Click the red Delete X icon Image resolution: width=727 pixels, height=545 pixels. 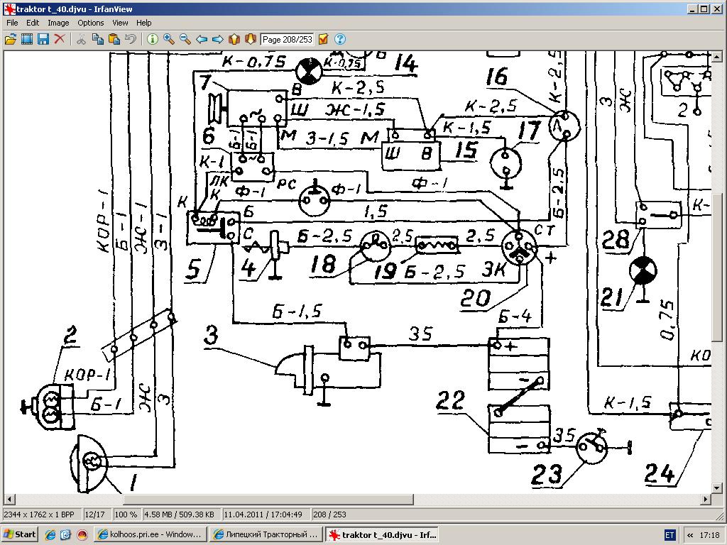click(x=60, y=39)
